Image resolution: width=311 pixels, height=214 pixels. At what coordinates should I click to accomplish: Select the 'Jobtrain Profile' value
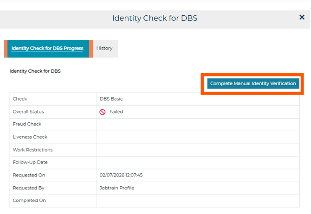tap(117, 188)
